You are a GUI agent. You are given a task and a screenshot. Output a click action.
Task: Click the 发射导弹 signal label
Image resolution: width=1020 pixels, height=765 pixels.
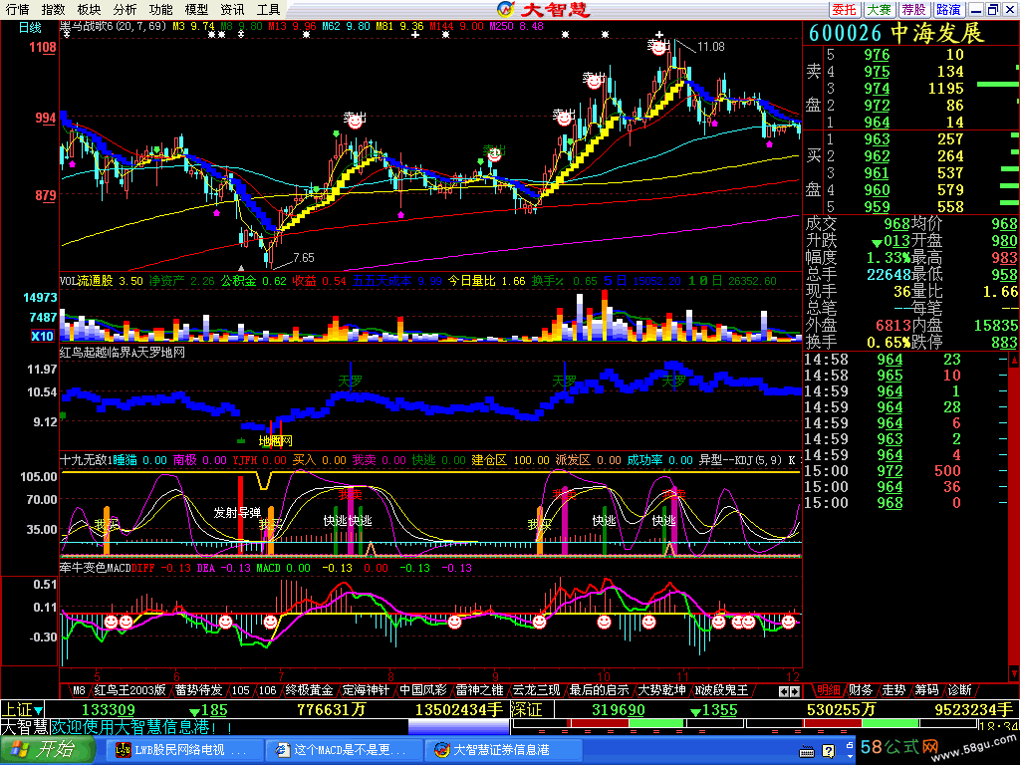237,513
